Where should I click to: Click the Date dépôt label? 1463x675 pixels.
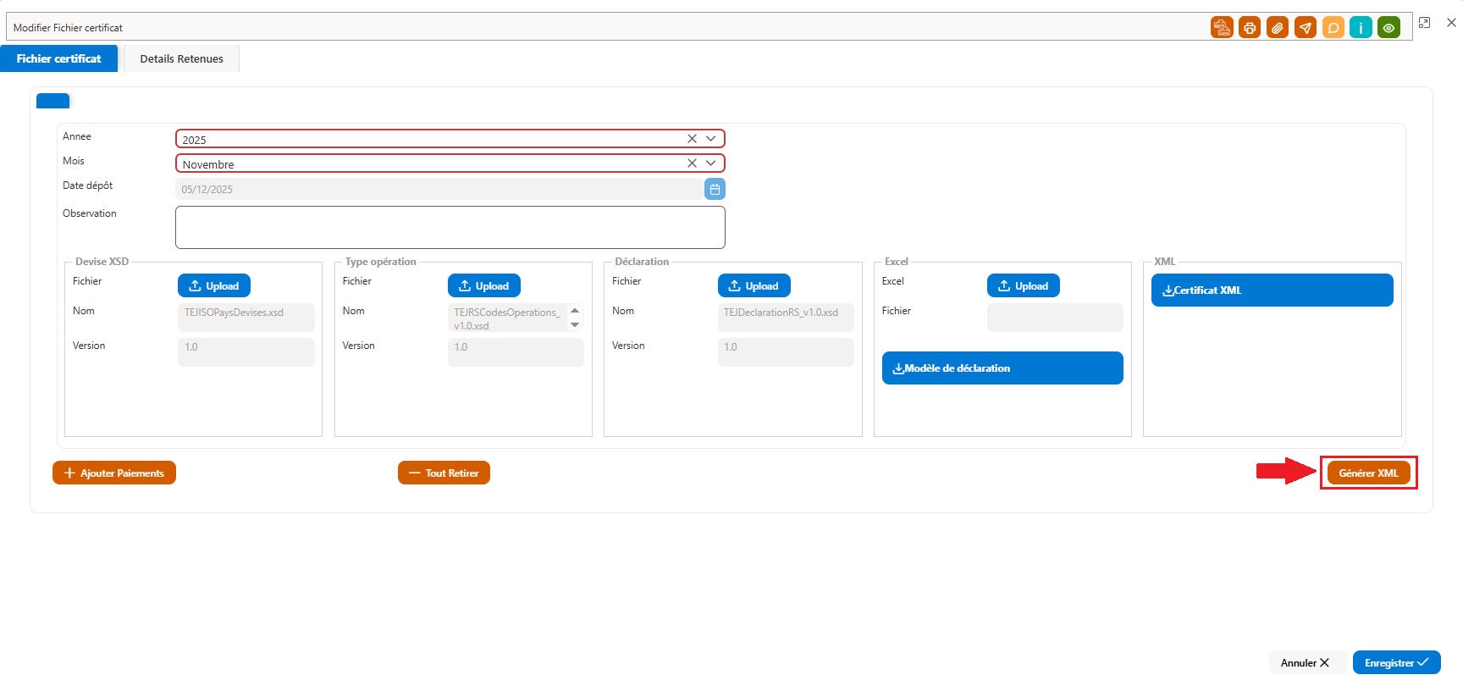pyautogui.click(x=87, y=185)
